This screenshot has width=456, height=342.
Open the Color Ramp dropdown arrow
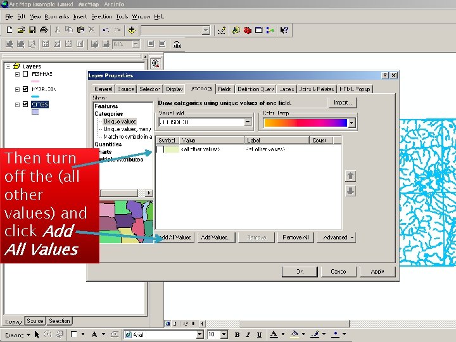point(351,123)
